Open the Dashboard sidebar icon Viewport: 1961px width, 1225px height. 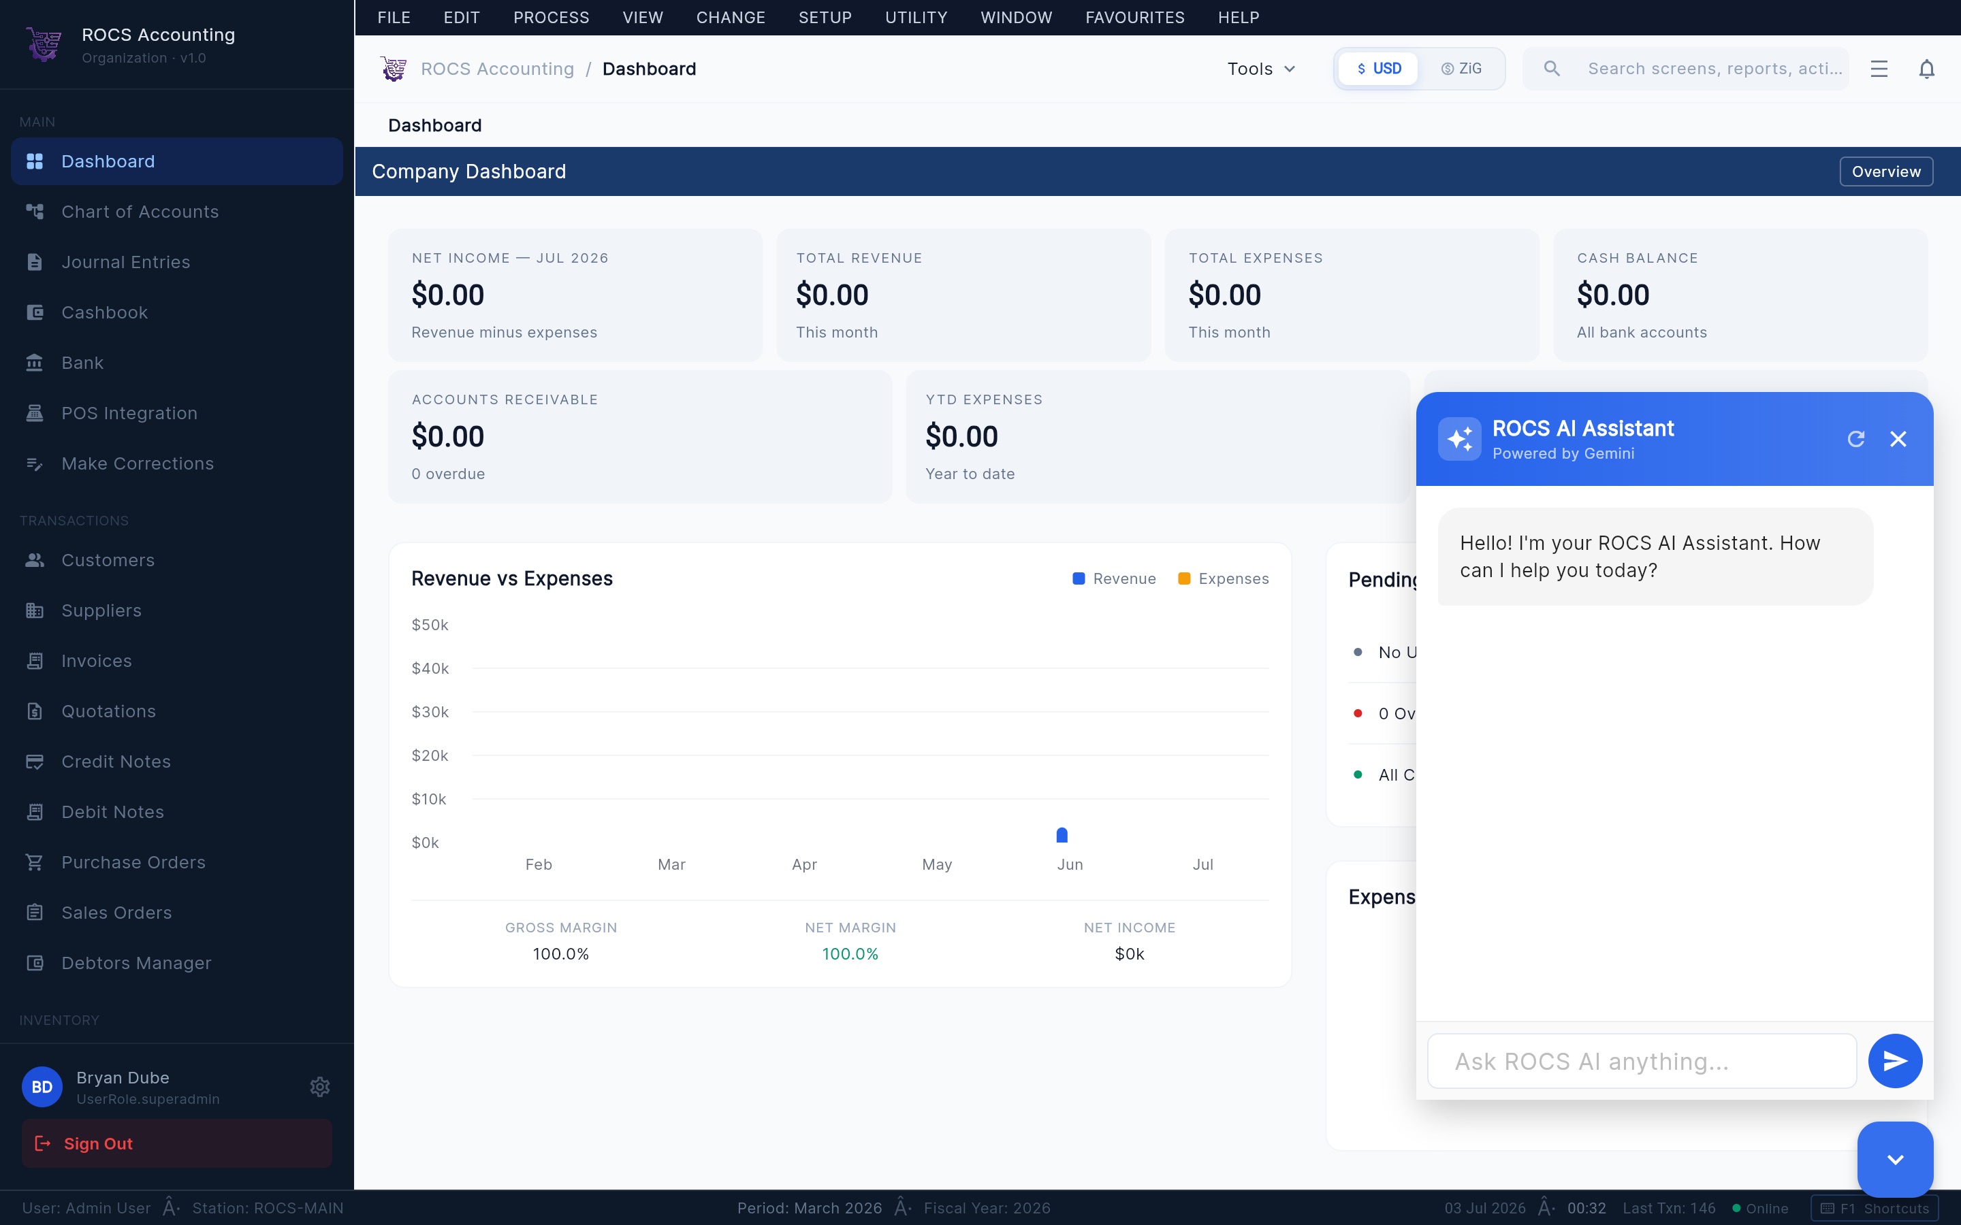pos(35,161)
